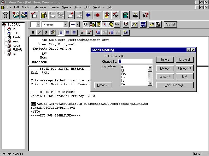
Task: Toggle bold text formatting
Action: click(x=33, y=32)
